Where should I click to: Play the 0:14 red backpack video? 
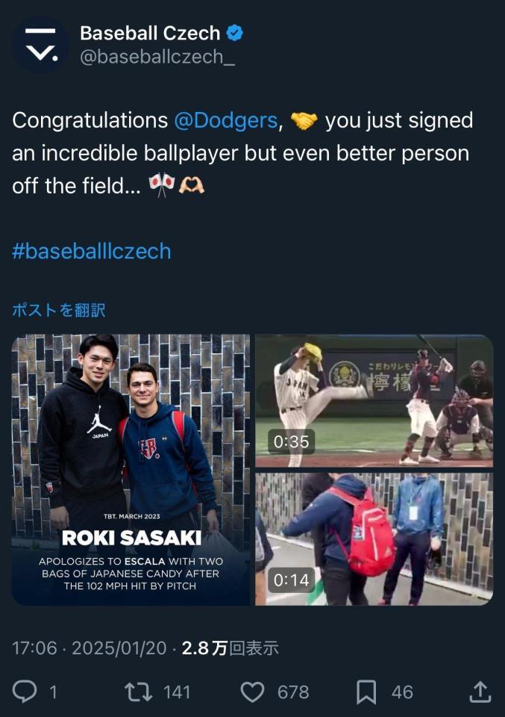tap(374, 538)
